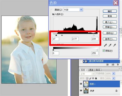Click the lock all padlock icon
Viewport: 122px width, 96px height.
(96, 78)
